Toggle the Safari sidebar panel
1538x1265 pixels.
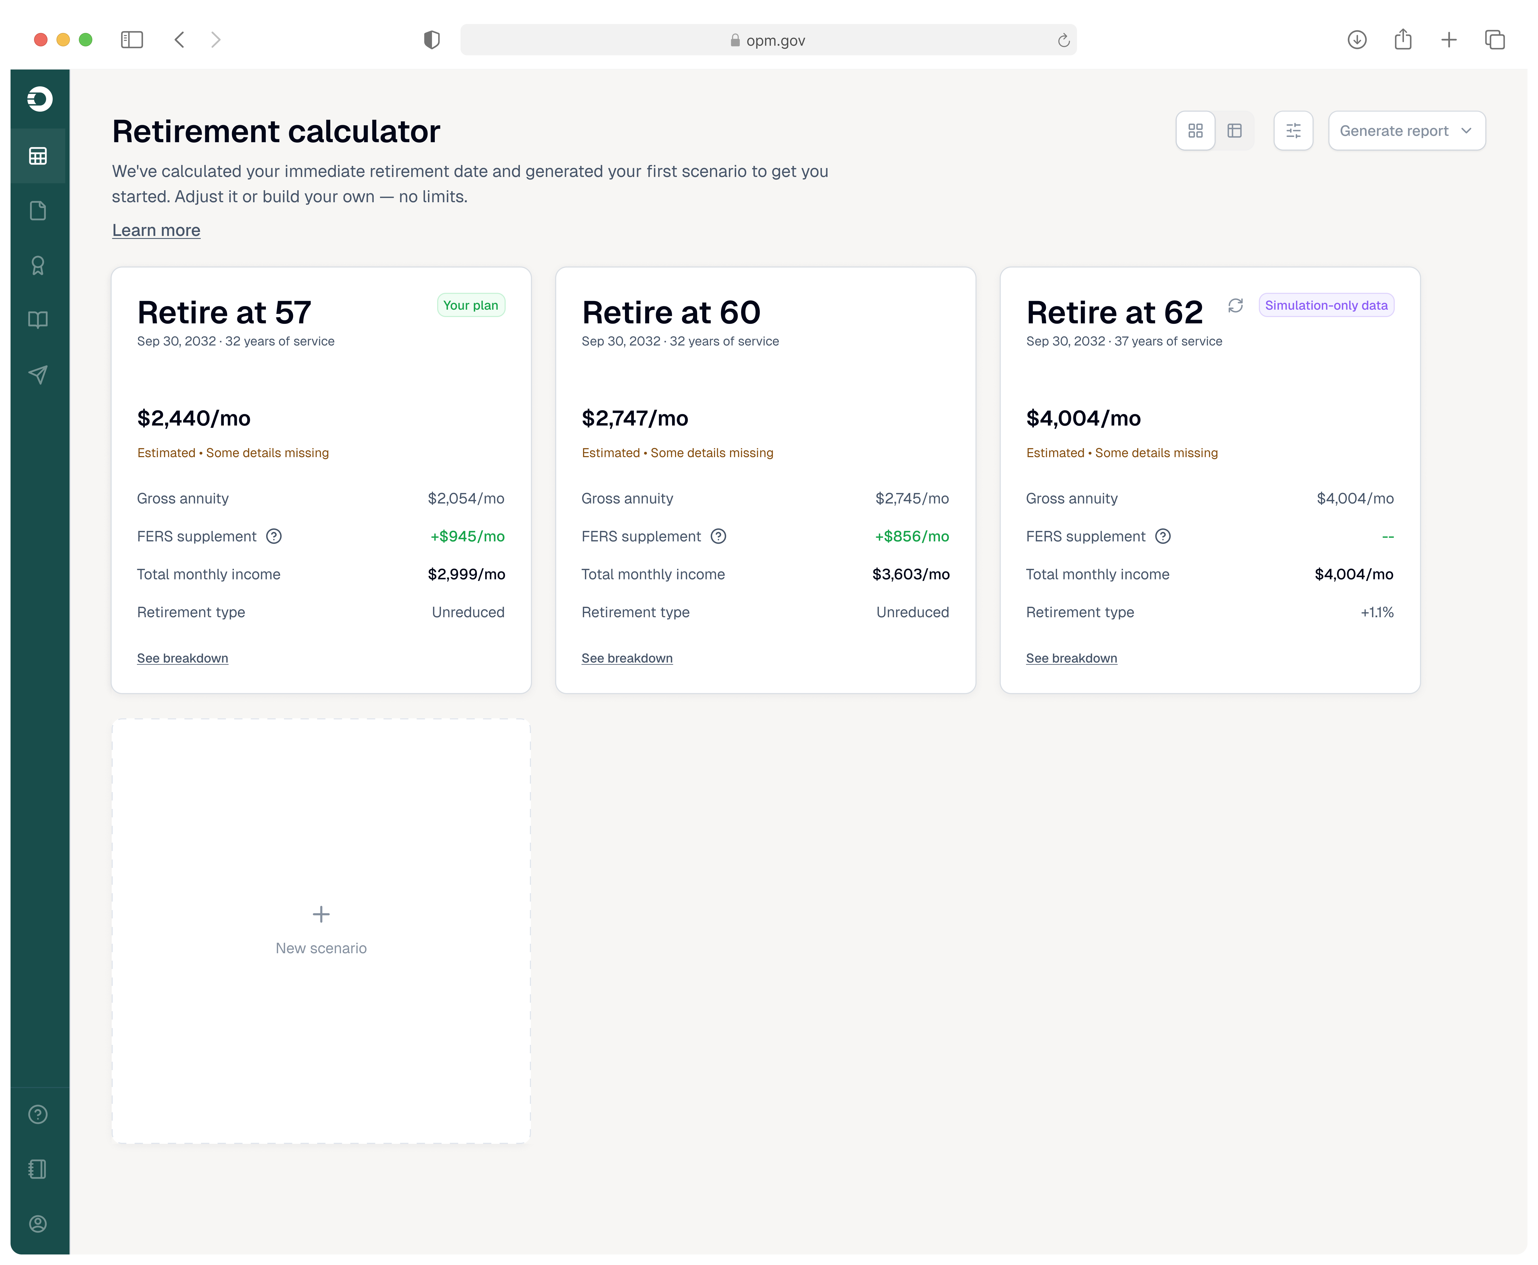point(132,39)
